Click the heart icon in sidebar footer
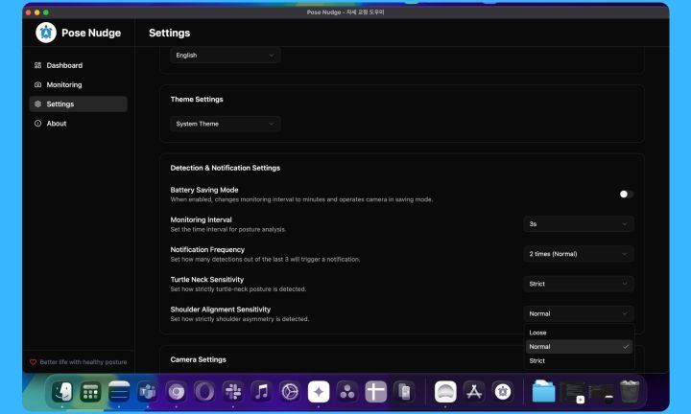 (33, 362)
